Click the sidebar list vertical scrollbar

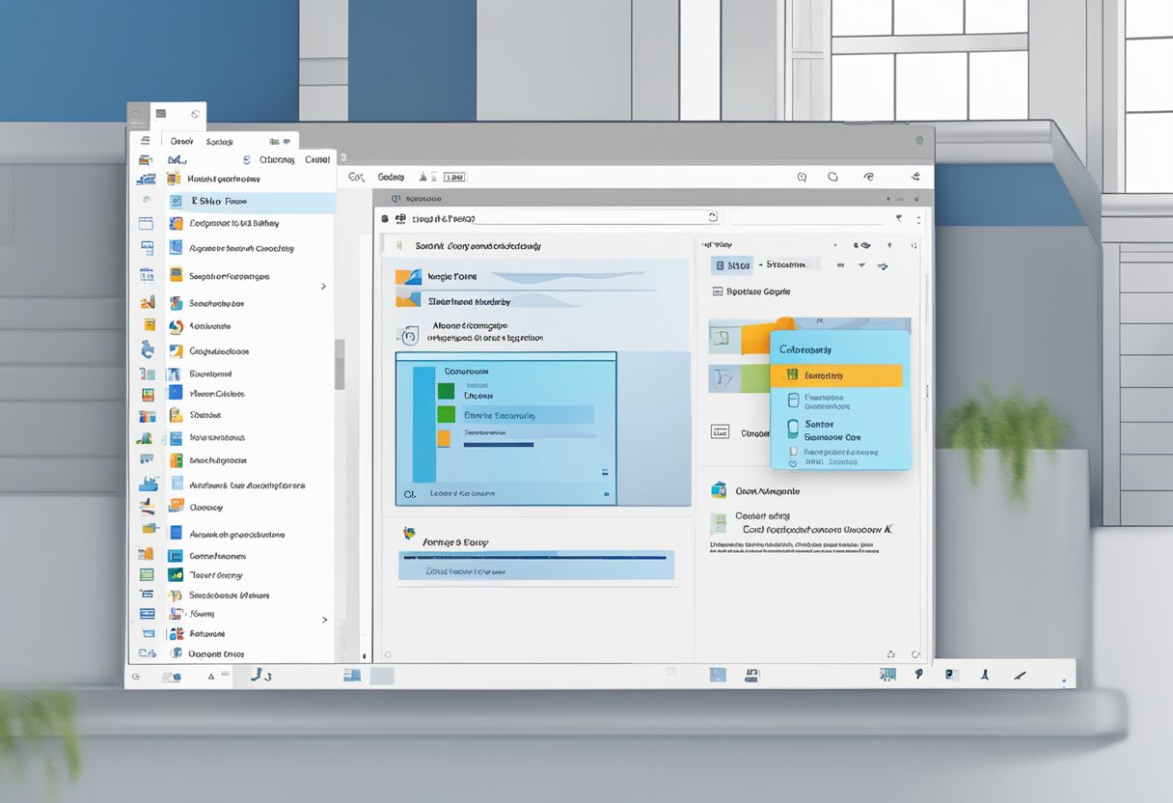click(340, 365)
